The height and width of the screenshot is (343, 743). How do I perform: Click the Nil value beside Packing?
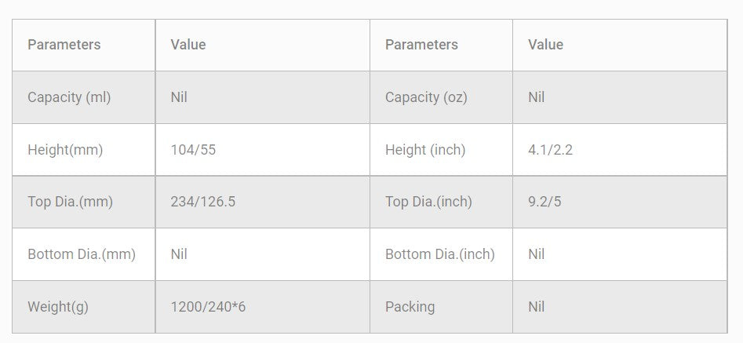(537, 307)
